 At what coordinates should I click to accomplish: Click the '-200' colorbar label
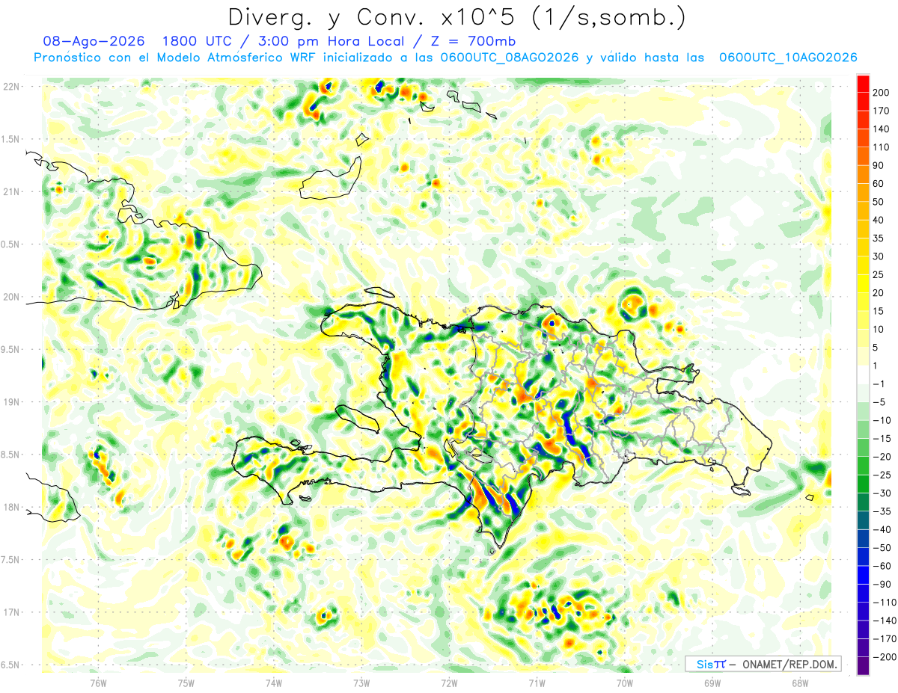pyautogui.click(x=885, y=658)
